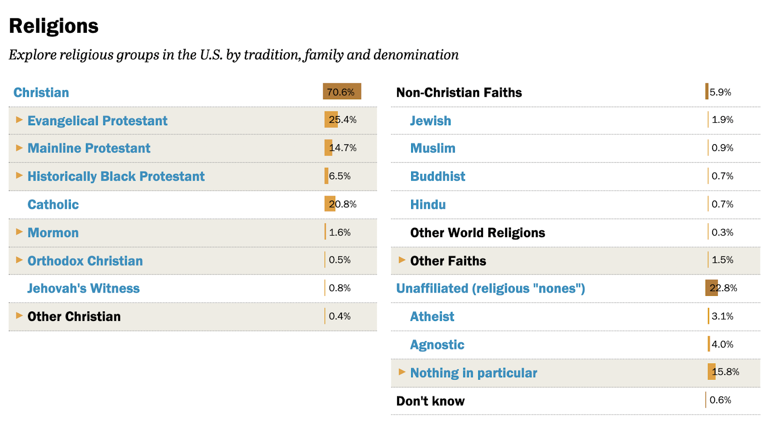Expand the Mainline Protestant arrow

click(19, 147)
